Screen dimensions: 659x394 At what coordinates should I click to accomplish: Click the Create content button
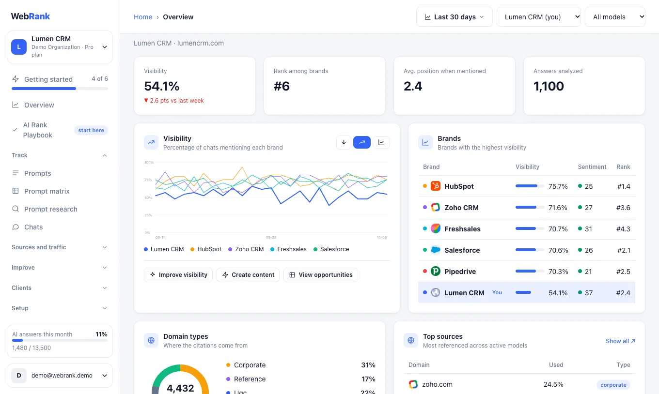point(248,275)
